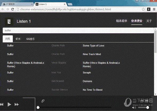
Task: Open album Some Type of Love
Action: (94, 46)
